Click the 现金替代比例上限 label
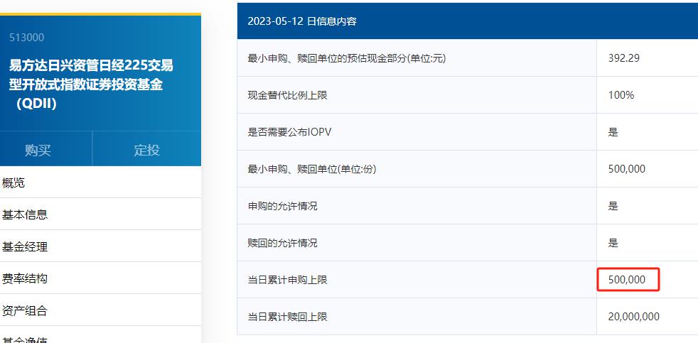This screenshot has width=698, height=343. coord(288,95)
